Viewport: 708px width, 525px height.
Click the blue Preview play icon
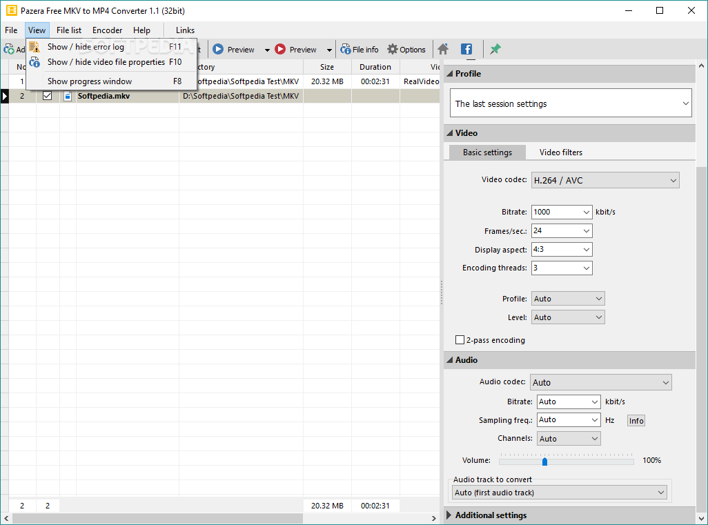pos(218,49)
